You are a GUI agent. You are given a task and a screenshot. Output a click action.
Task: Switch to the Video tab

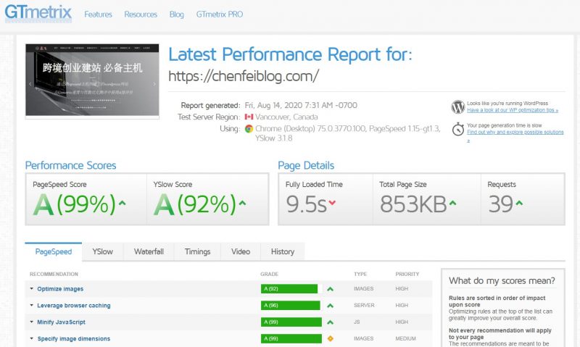pos(241,251)
